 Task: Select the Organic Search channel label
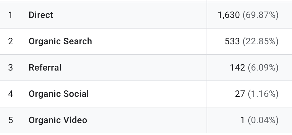point(60,41)
